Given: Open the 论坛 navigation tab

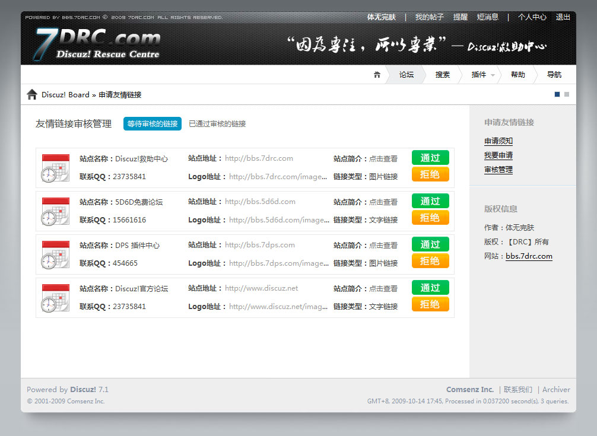Looking at the screenshot, I should 407,75.
